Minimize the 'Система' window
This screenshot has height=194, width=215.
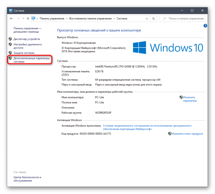(x=182, y=10)
